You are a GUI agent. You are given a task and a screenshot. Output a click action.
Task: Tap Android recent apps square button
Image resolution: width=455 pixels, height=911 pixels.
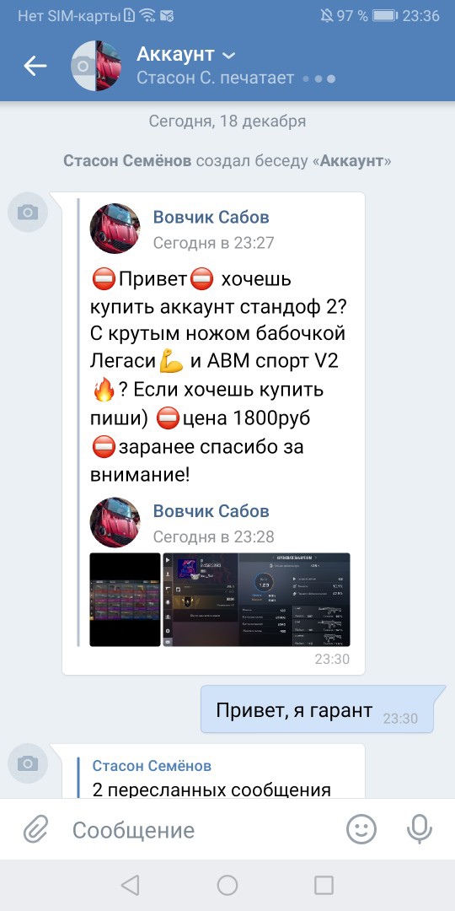[x=324, y=886]
